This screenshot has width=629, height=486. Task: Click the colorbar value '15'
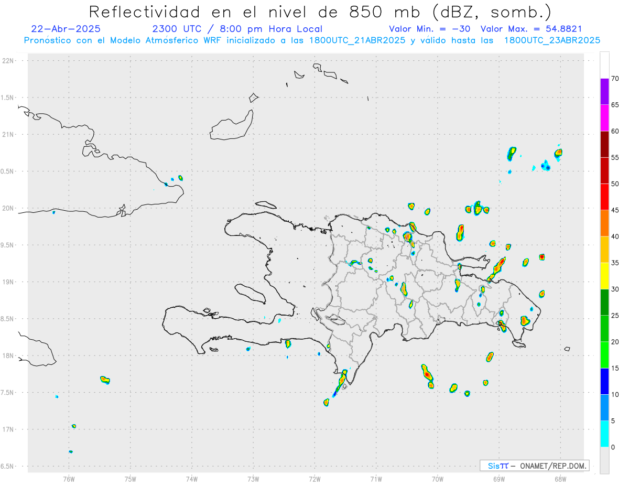615,368
